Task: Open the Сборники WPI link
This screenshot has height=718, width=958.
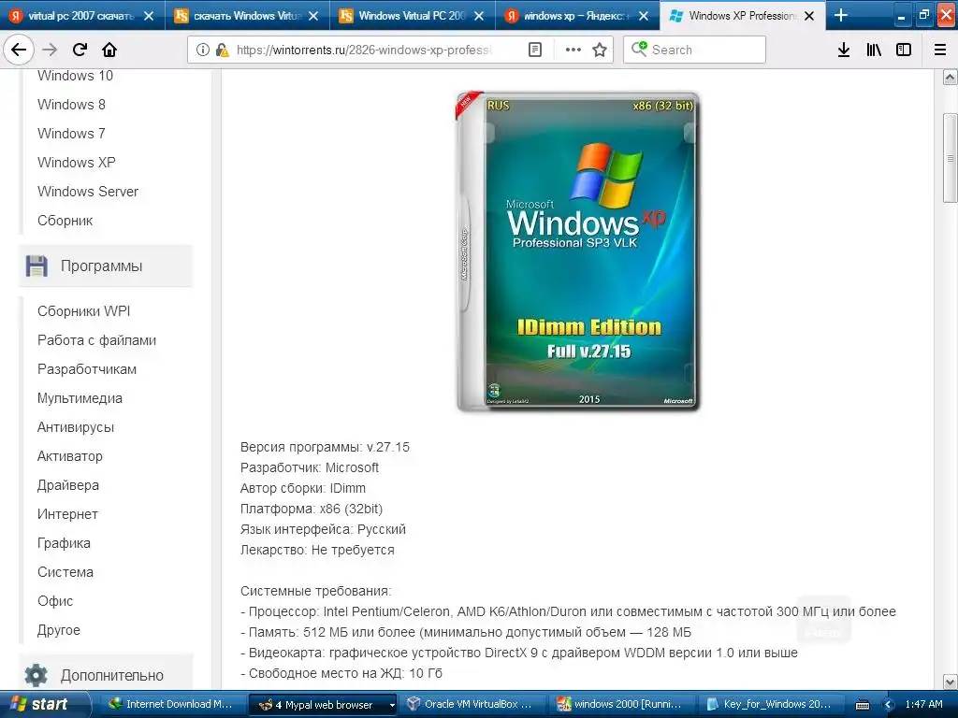Action: click(x=83, y=311)
